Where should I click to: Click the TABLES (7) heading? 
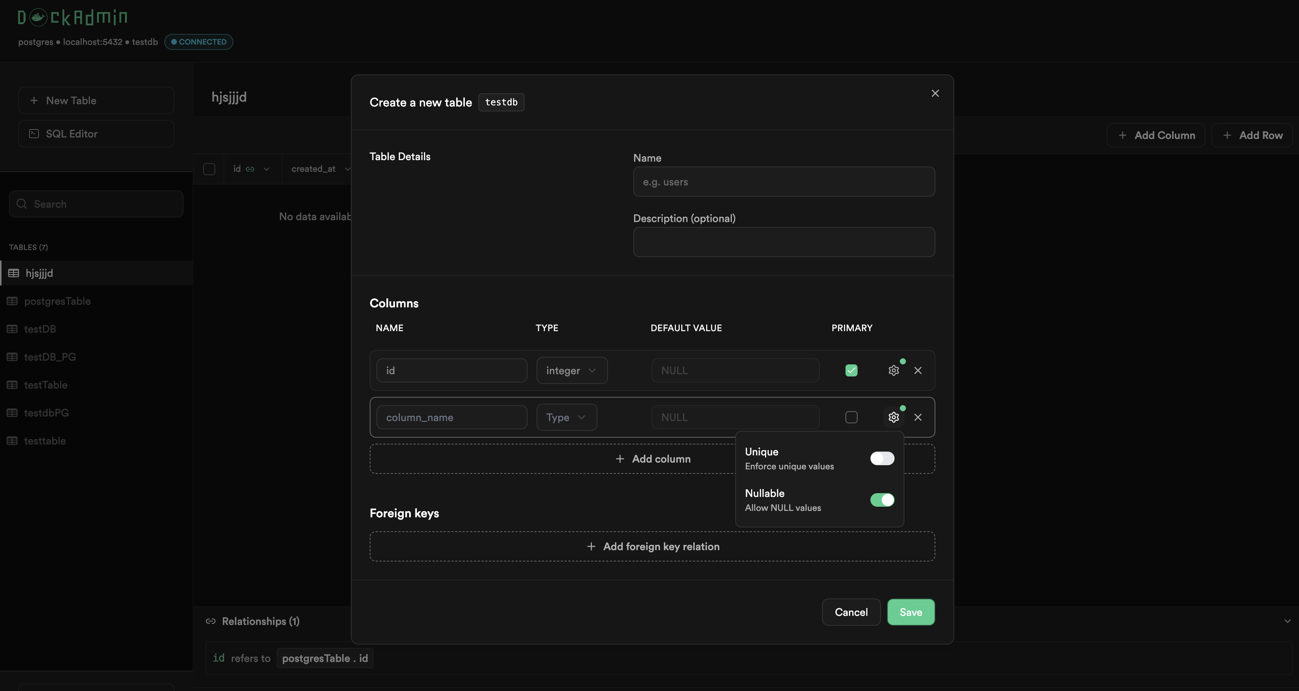click(x=28, y=247)
